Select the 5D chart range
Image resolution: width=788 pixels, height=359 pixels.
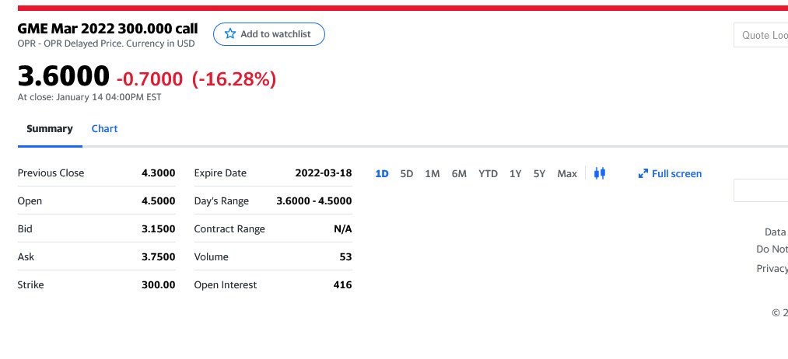407,174
